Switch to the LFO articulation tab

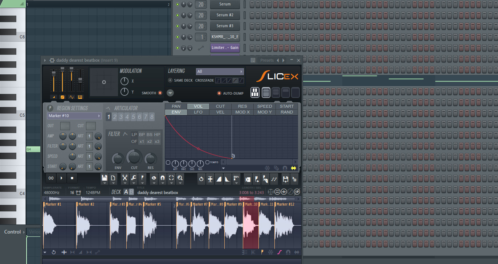[x=198, y=112]
